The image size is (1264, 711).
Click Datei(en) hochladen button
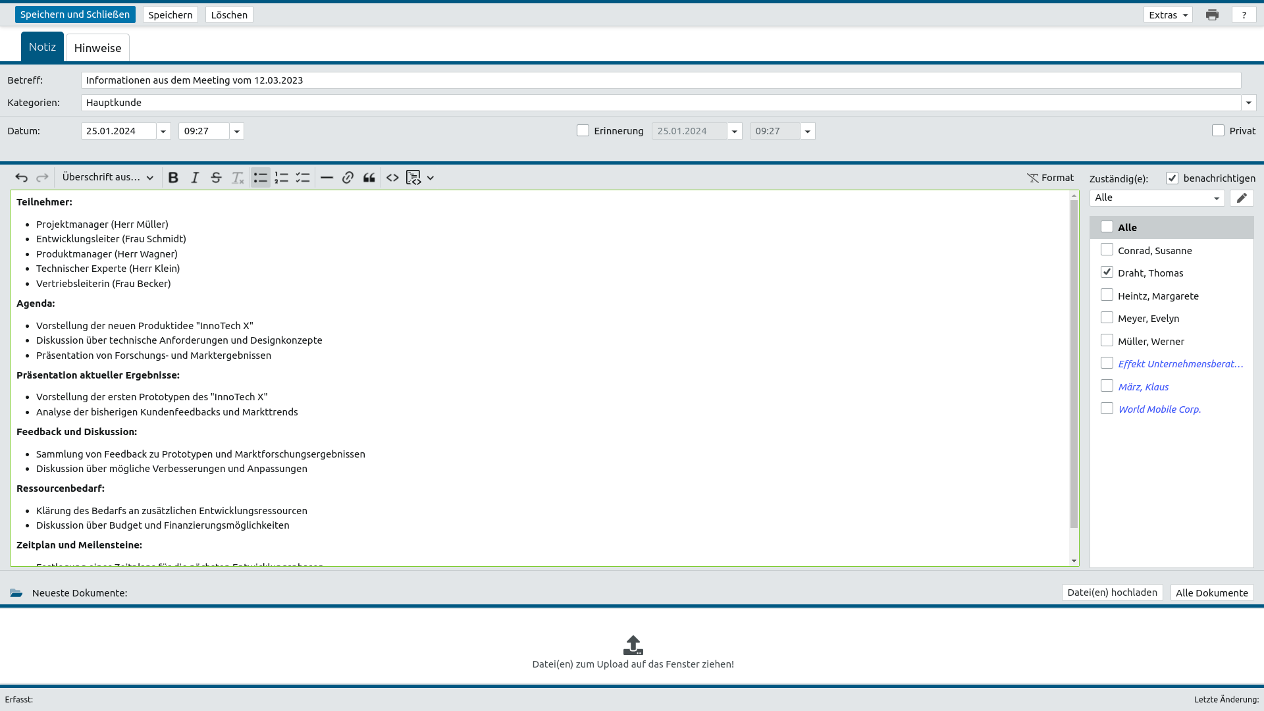(x=1112, y=592)
